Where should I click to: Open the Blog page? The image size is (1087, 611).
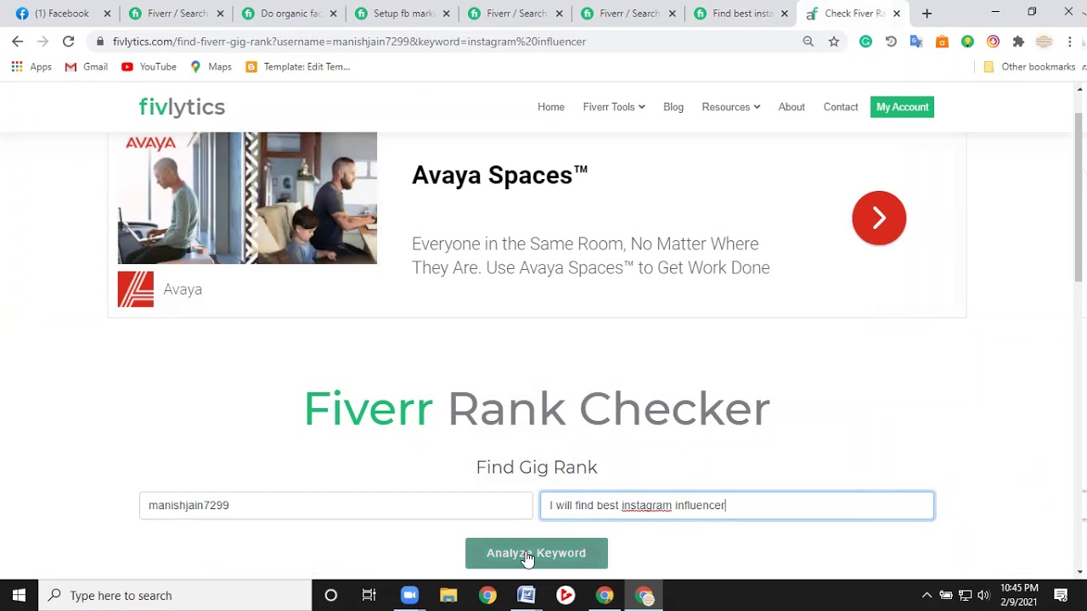673,107
